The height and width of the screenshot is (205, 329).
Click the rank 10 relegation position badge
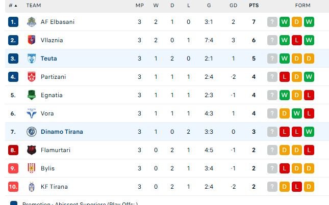13,187
